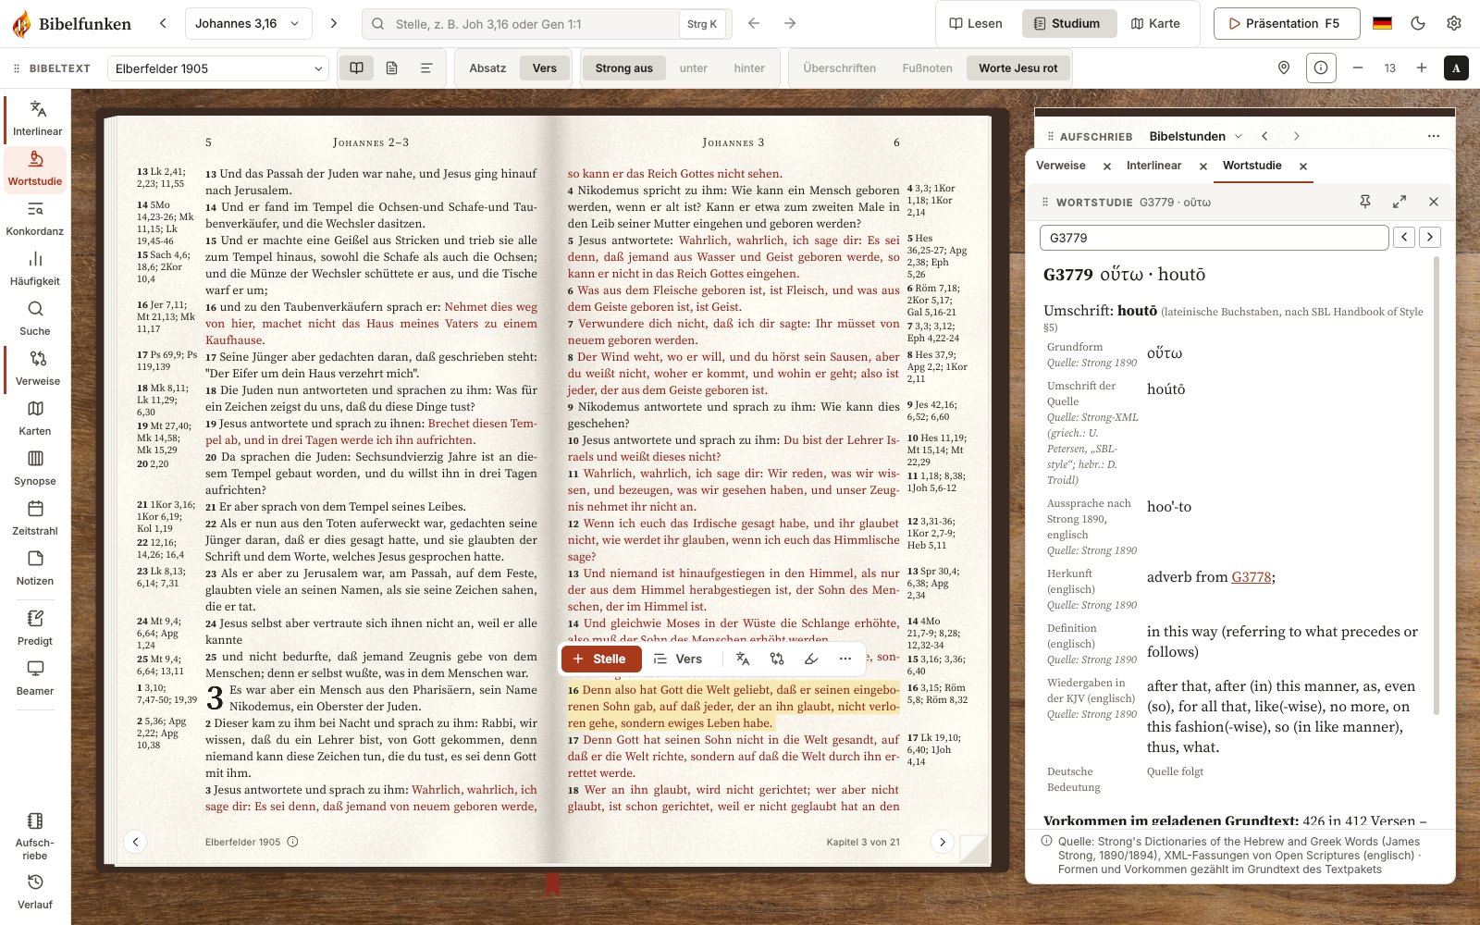This screenshot has width=1480, height=925.
Task: Open the German flag language selector
Action: pos(1382,23)
